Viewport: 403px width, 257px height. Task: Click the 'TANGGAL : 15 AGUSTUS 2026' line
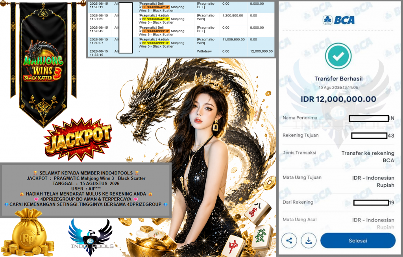(86, 184)
